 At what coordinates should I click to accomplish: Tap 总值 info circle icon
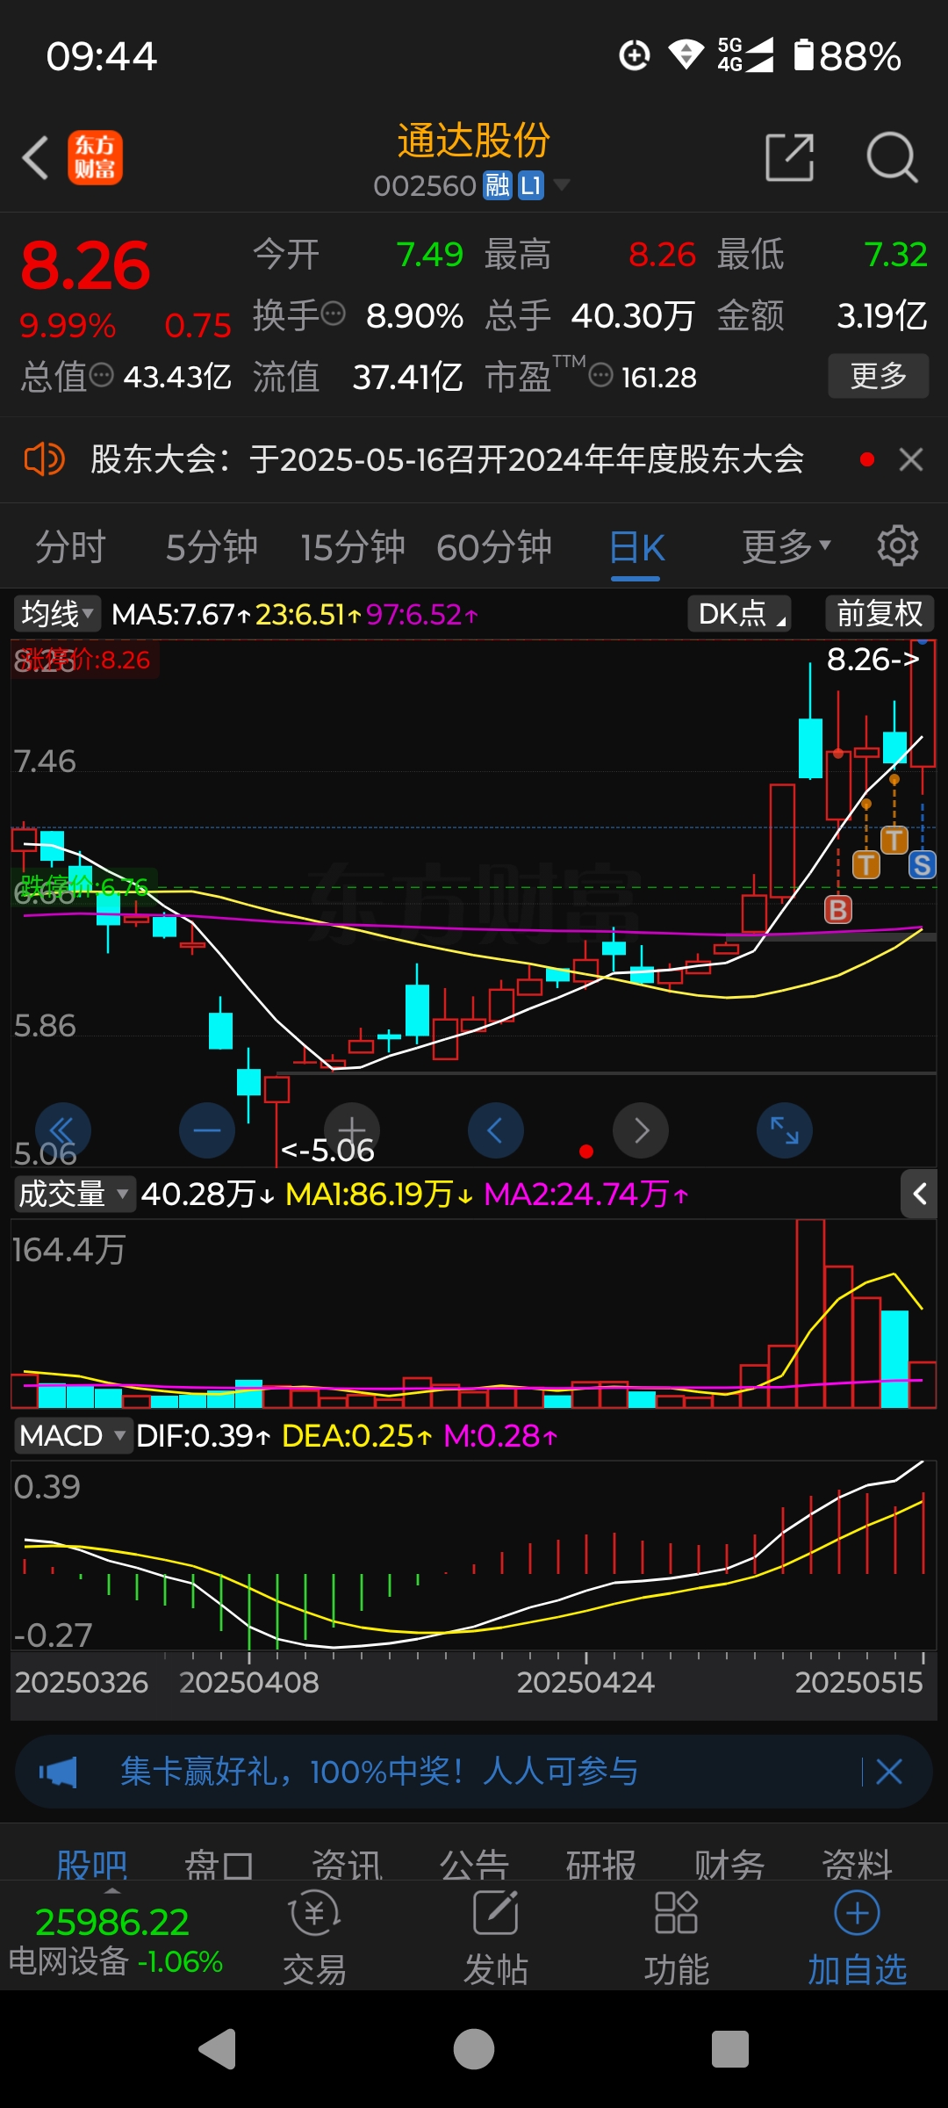tap(102, 375)
